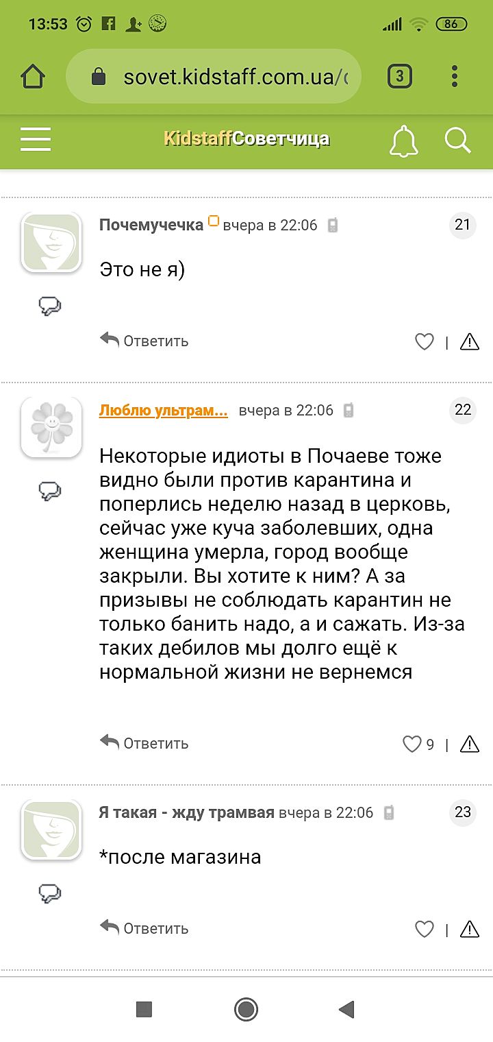Tap the search magnifier icon
This screenshot has width=493, height=1042.
[457, 140]
